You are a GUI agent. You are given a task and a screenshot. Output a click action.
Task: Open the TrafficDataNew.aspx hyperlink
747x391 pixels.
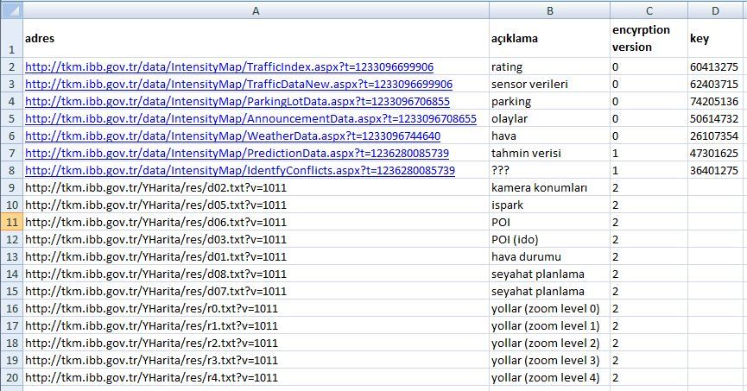(x=238, y=85)
